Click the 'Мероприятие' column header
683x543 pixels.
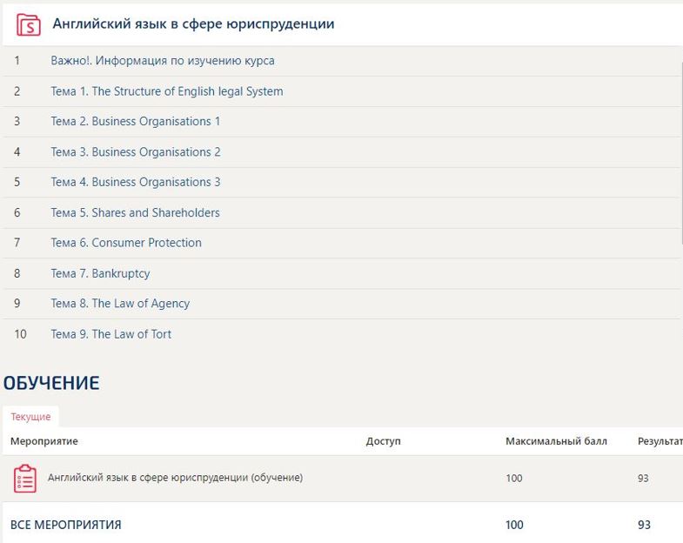44,441
